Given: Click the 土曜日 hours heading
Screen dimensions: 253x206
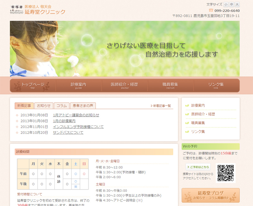Looking at the screenshot, I should click(100, 184).
